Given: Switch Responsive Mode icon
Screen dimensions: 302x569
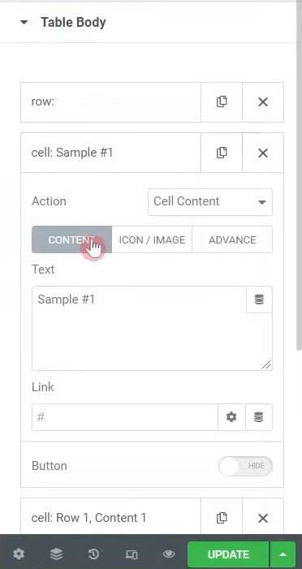Looking at the screenshot, I should 131,554.
